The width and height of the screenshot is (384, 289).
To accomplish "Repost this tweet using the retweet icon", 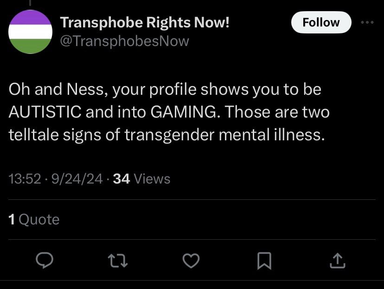I will click(119, 262).
